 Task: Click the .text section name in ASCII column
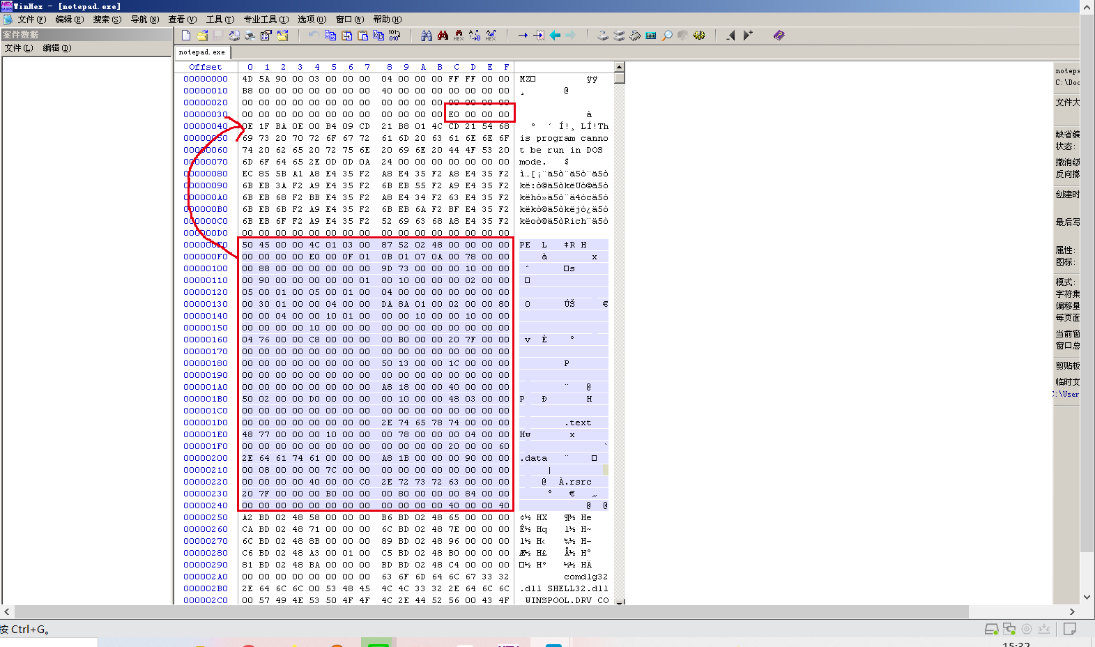577,423
